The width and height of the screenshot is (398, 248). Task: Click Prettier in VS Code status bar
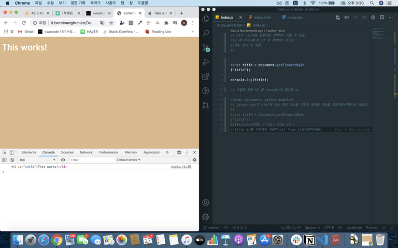pos(372,227)
